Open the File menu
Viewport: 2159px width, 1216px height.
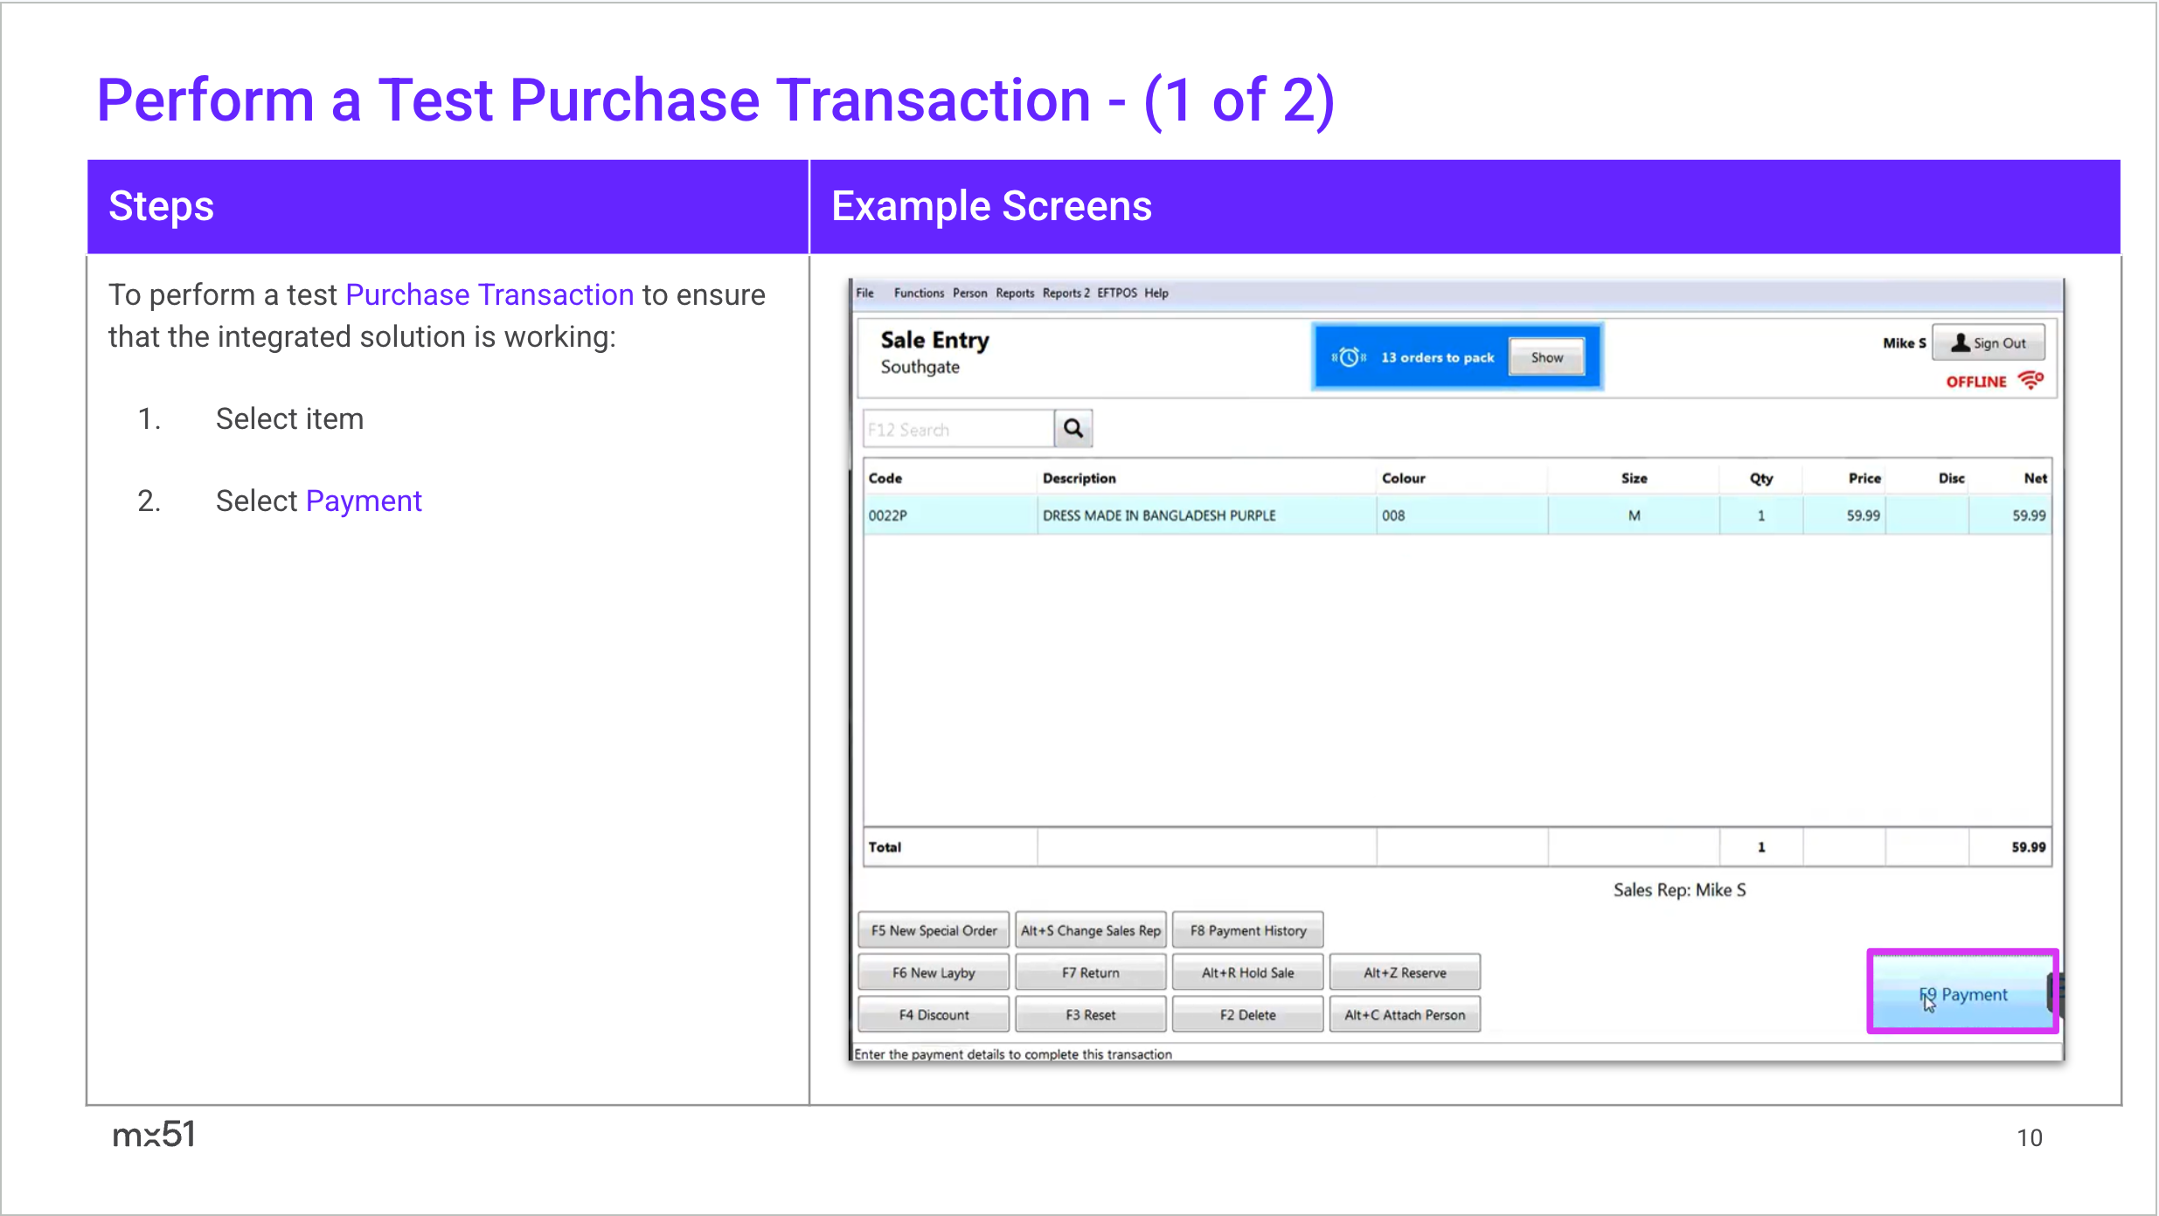(x=864, y=294)
